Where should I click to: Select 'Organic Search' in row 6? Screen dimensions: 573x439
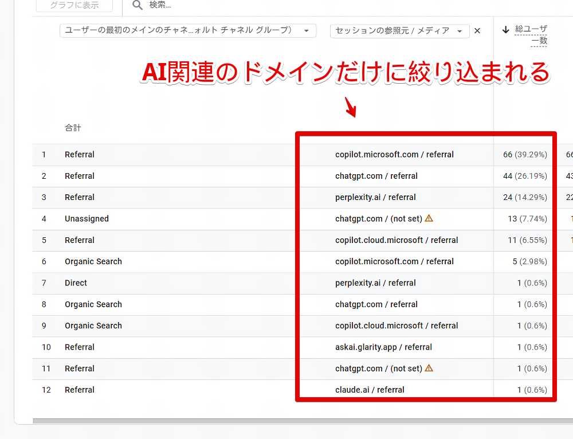(x=93, y=262)
